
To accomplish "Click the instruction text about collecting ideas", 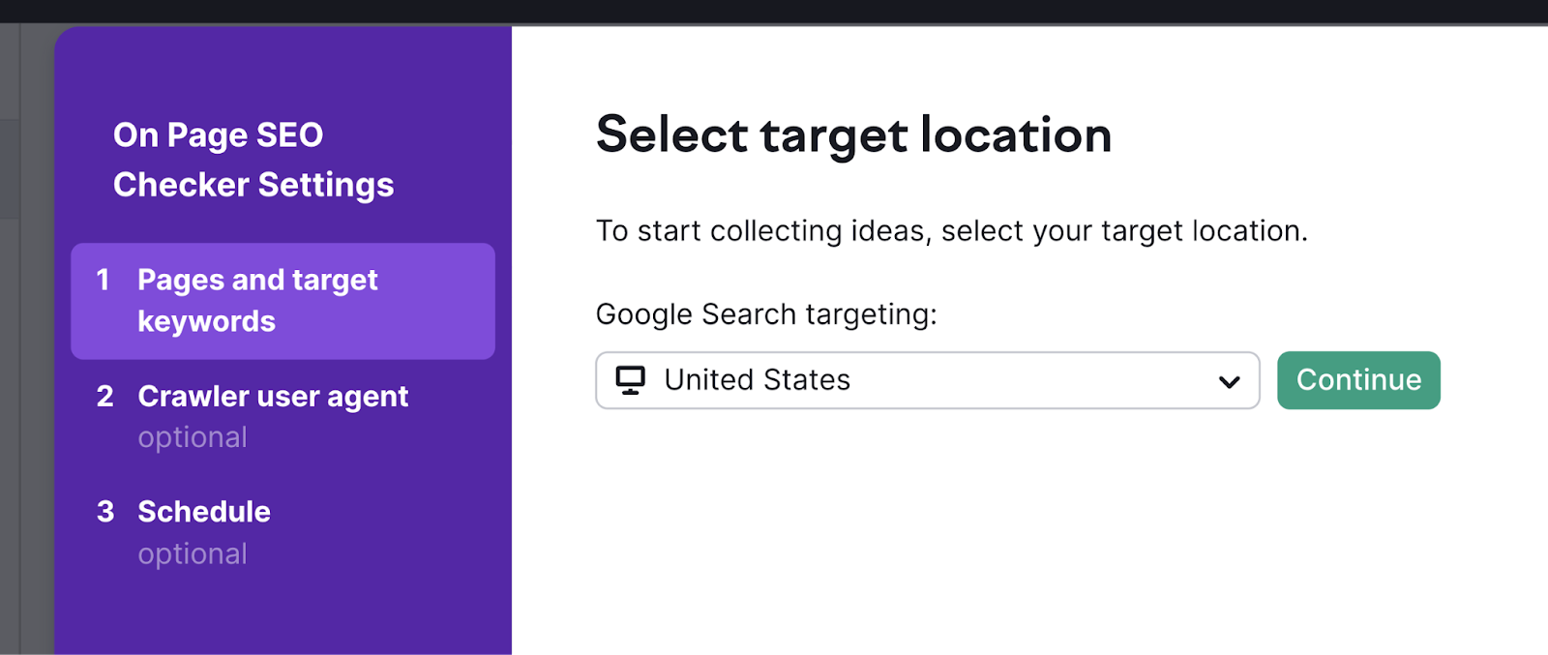I will [x=952, y=230].
